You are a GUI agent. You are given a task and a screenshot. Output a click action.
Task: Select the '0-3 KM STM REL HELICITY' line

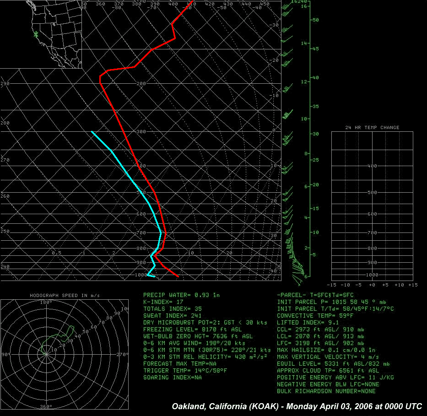click(205, 357)
